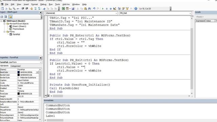Switch to the Alphabetic properties tab

click(x=4, y=66)
